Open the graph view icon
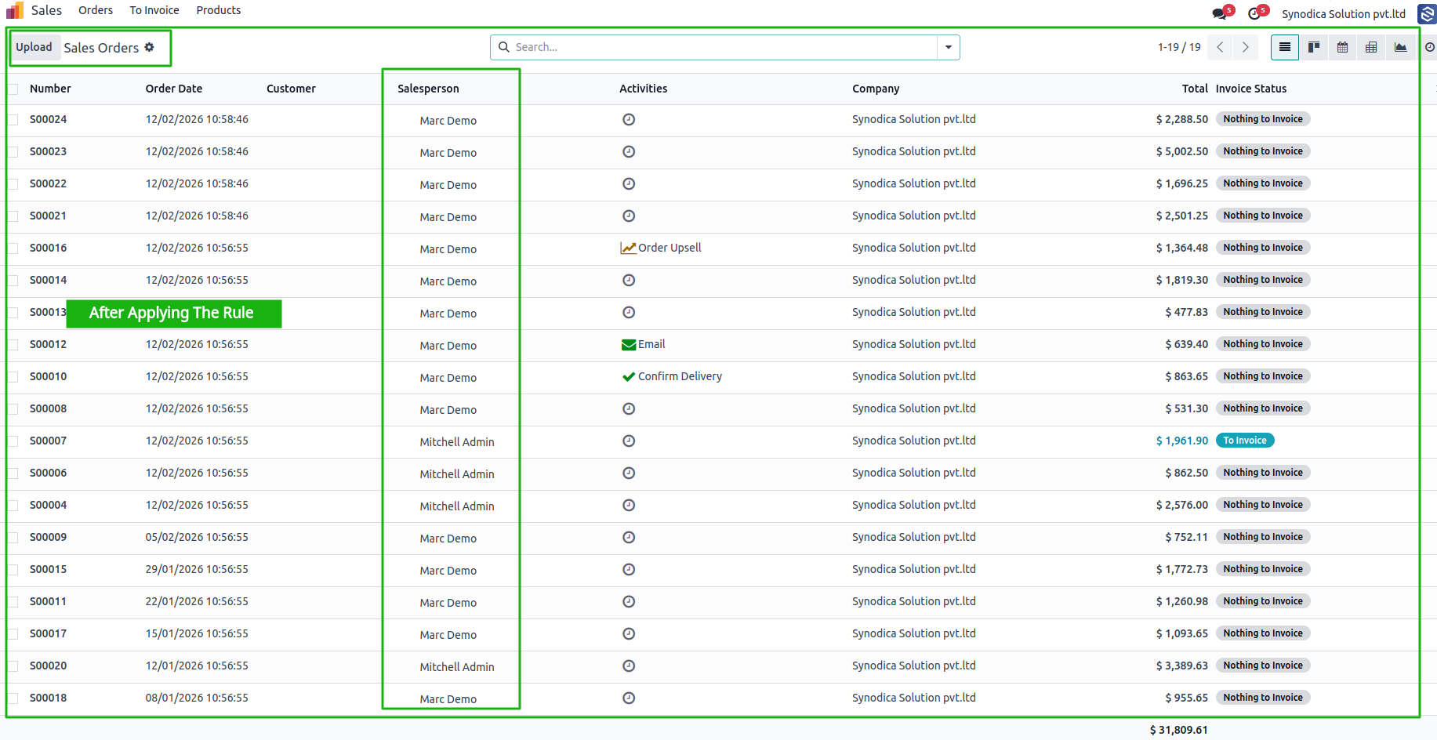Viewport: 1437px width, 740px height. coord(1400,47)
